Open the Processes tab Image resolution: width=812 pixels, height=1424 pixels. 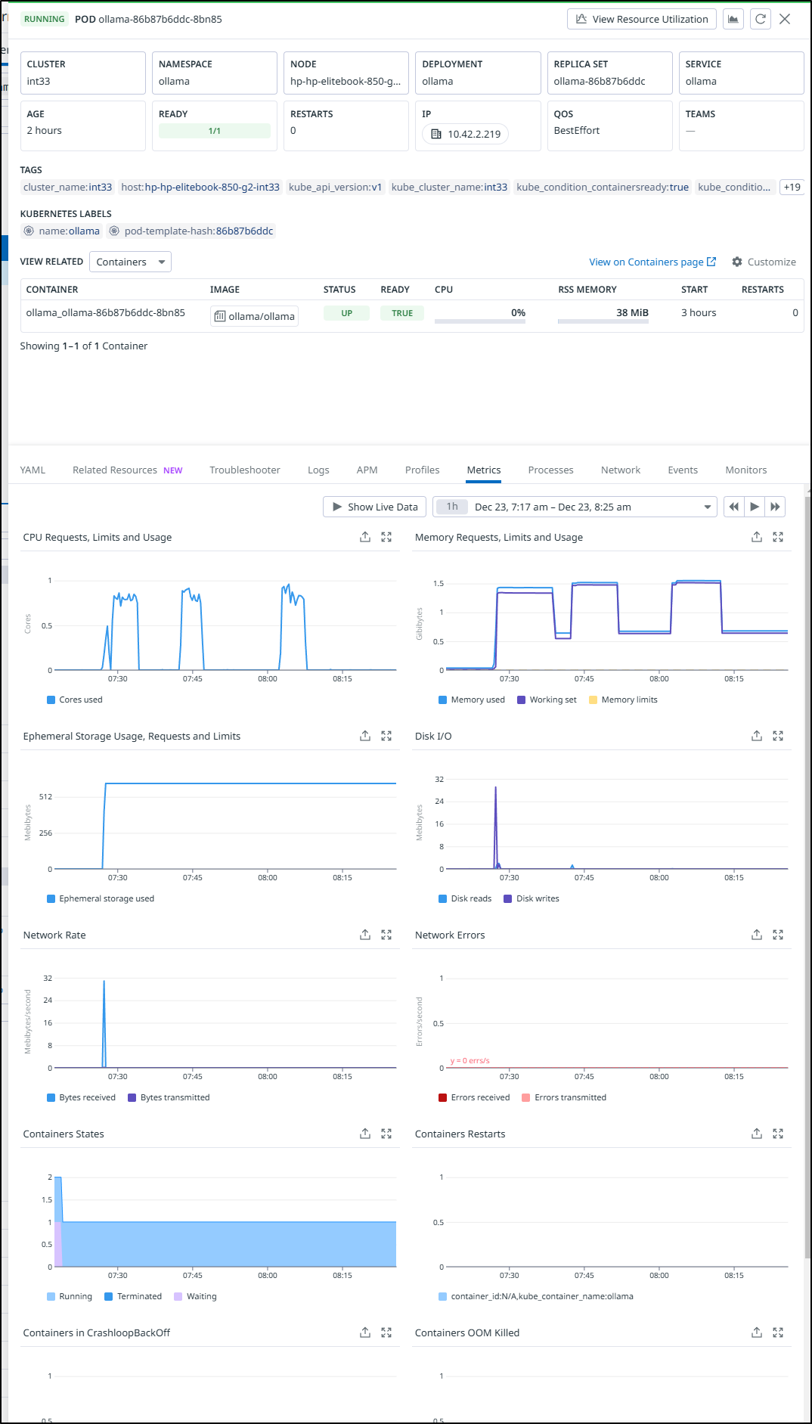550,470
